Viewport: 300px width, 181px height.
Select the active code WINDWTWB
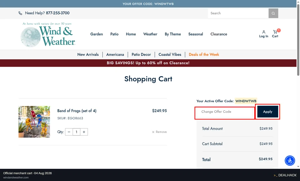click(246, 101)
